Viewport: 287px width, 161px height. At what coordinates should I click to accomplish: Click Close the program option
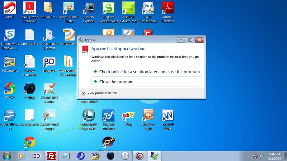point(116,82)
